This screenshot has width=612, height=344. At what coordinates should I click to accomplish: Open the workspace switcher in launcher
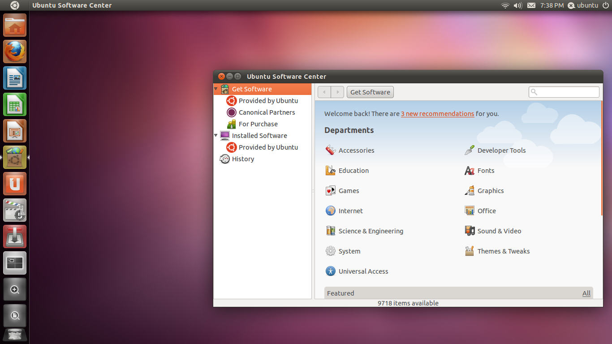click(15, 263)
